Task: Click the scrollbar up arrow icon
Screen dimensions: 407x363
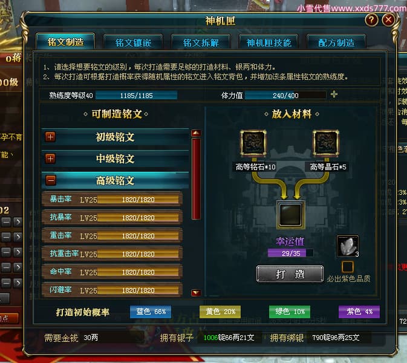Action: click(196, 133)
